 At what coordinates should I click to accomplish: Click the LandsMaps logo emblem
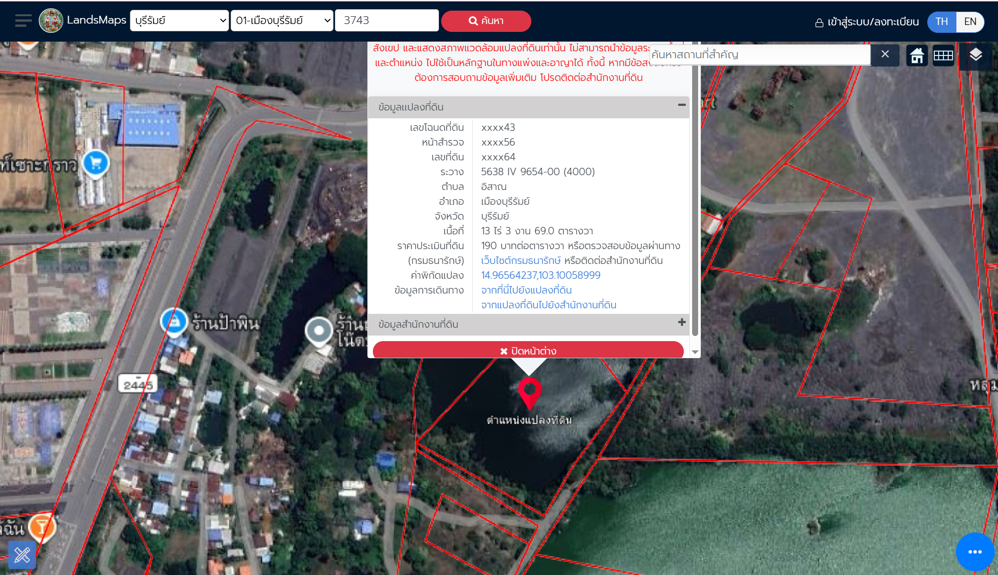point(51,21)
